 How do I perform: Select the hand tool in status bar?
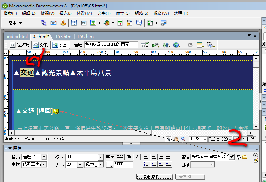(x=176, y=139)
